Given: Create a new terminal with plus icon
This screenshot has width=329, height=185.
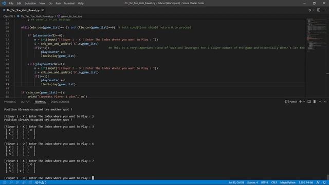Looking at the screenshot, I should point(300,102).
